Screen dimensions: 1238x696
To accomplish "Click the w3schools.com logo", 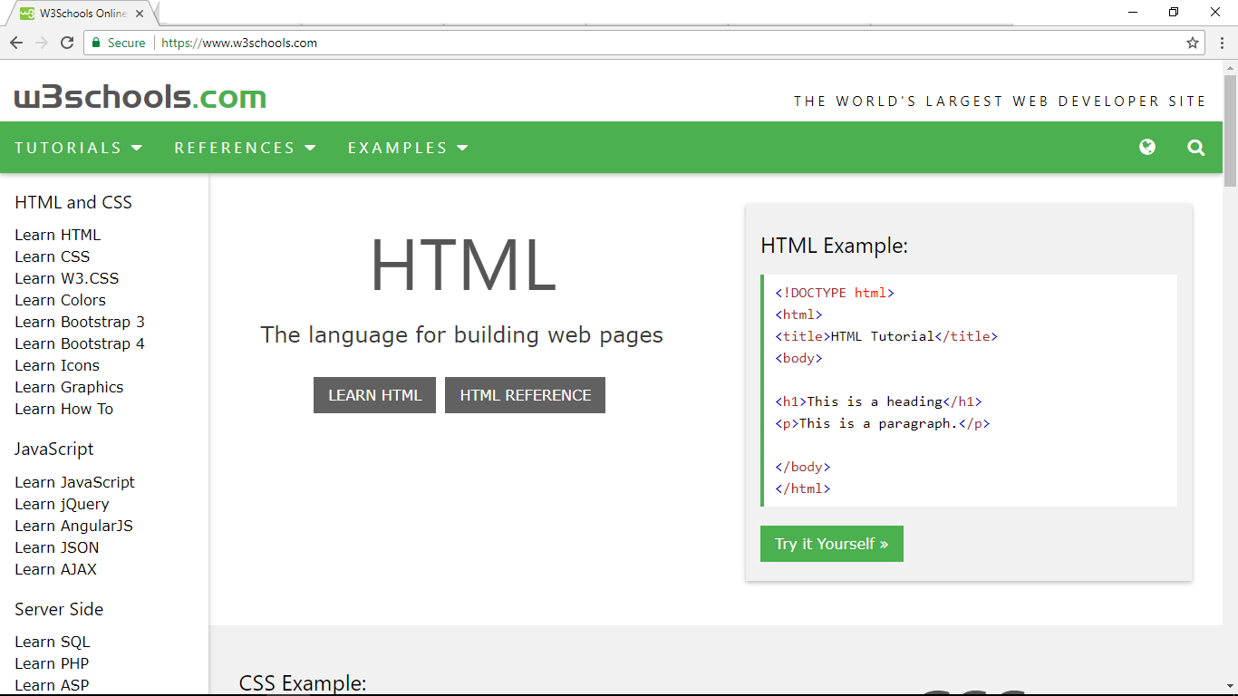I will (140, 97).
